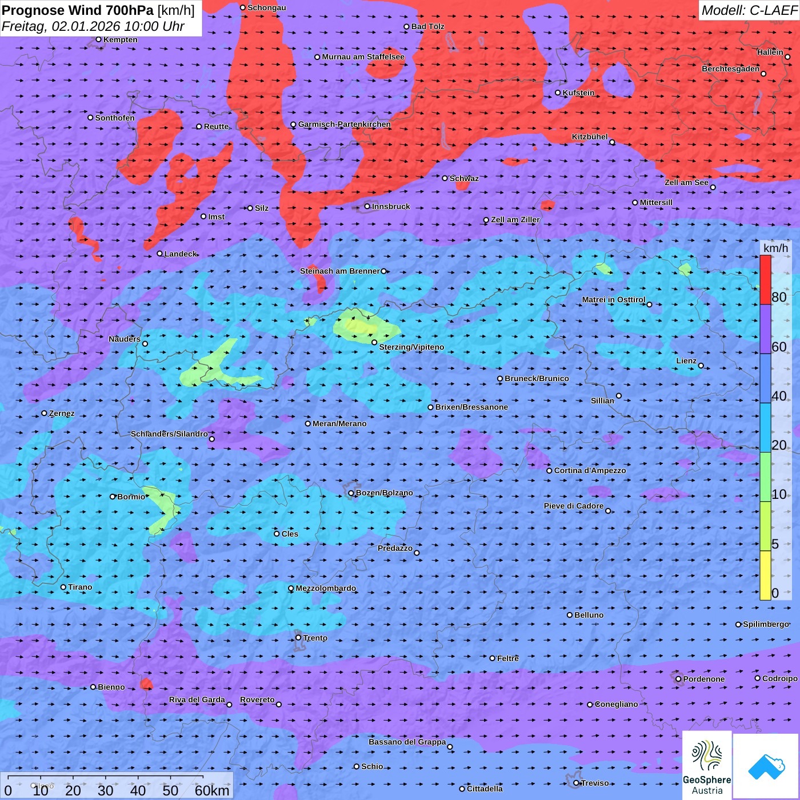800x800 pixels.
Task: Click the Zell am Ziller label
Action: [515, 219]
